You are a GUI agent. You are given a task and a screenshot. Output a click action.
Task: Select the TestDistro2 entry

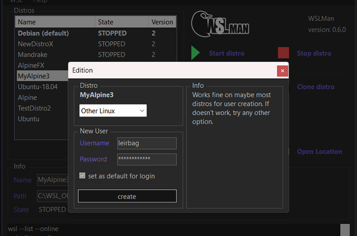click(34, 108)
